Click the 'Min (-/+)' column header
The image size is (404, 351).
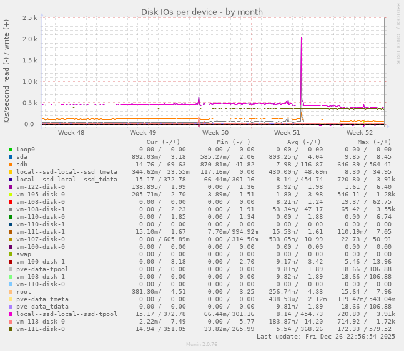click(234, 142)
